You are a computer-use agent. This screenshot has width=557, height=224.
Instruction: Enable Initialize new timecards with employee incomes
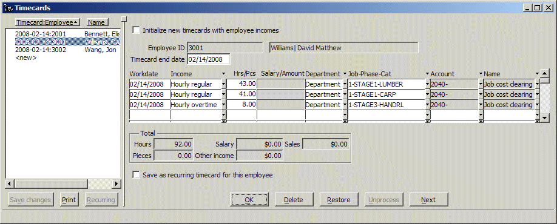[137, 30]
